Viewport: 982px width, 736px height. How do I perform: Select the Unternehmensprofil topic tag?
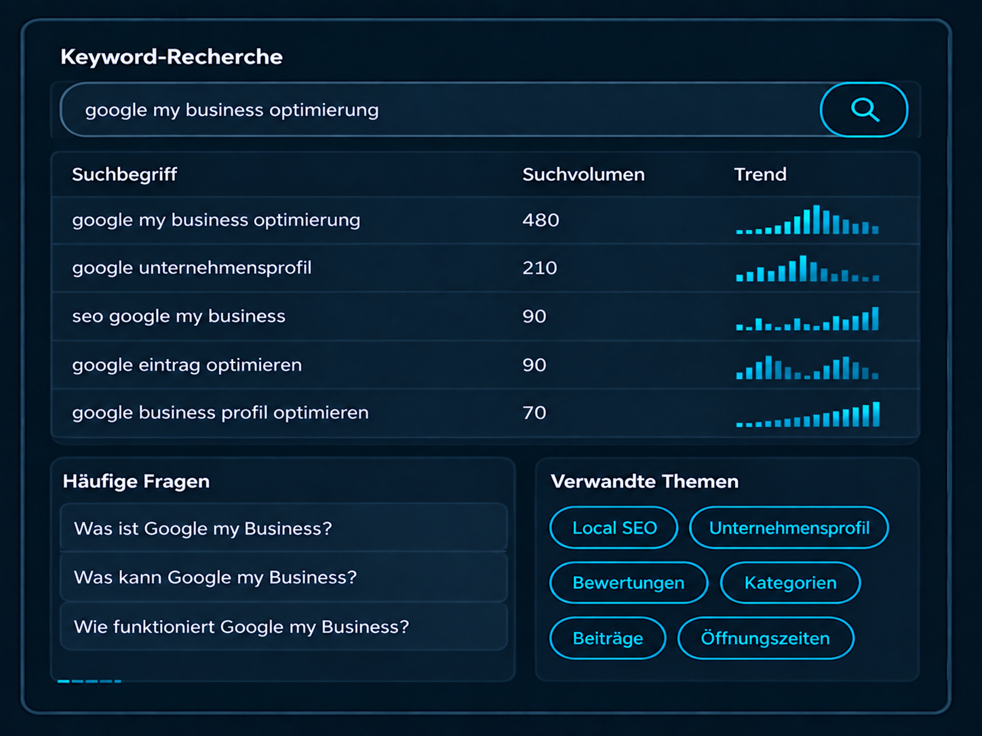[789, 528]
